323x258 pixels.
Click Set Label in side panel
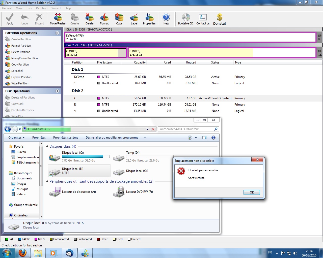pyautogui.click(x=17, y=71)
